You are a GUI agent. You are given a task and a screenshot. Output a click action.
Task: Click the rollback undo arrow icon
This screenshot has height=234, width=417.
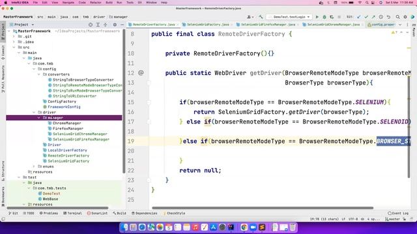(x=388, y=17)
